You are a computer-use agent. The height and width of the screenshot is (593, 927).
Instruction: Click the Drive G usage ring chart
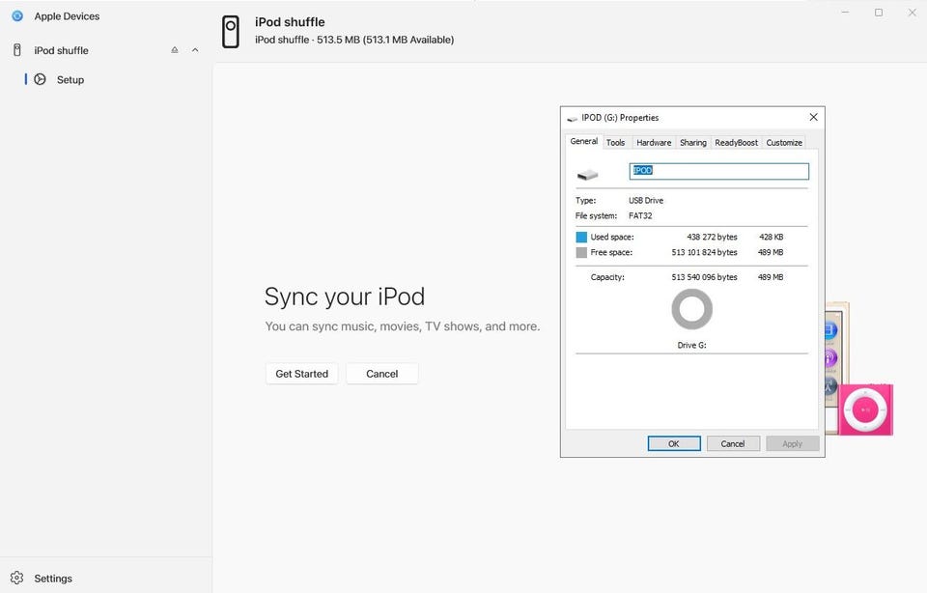pos(691,309)
